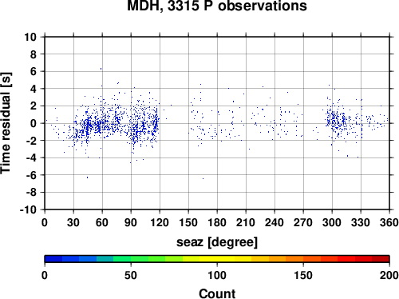
Task: Click the Count colorbar label
Action: click(x=217, y=293)
